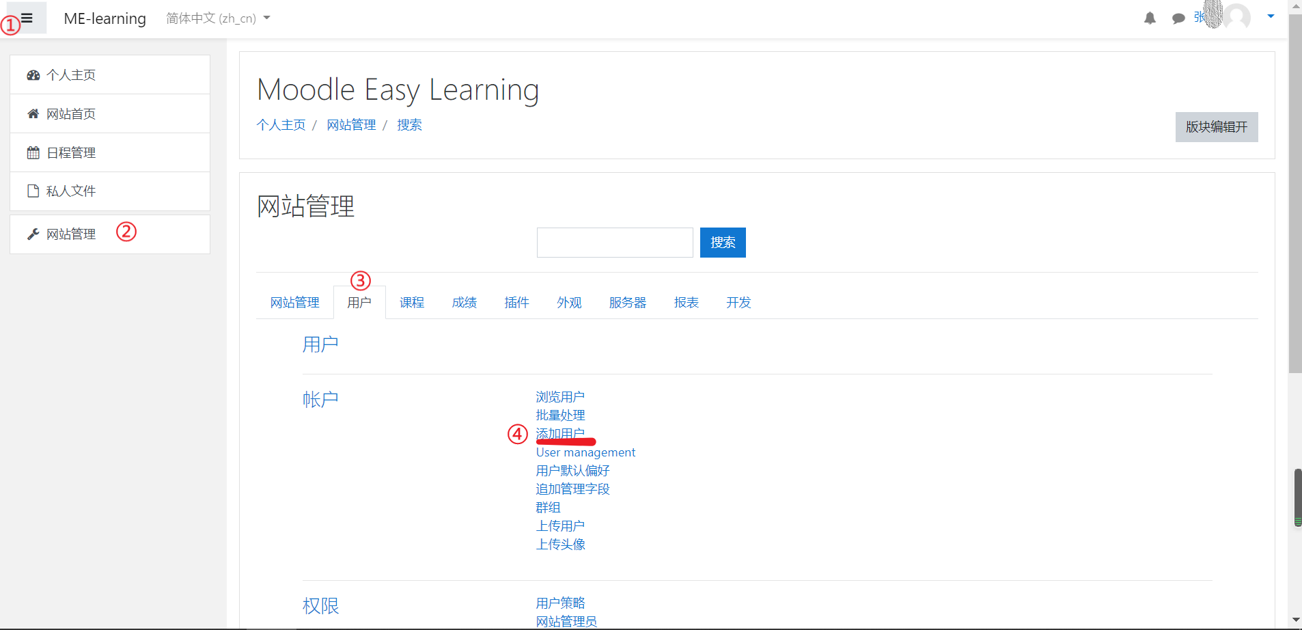Viewport: 1302px width, 630px height.
Task: Select the home icon beside 网站首页
Action: point(33,113)
